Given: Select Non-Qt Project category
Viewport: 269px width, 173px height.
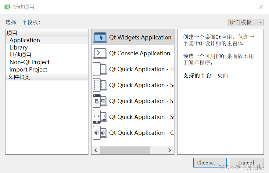Looking at the screenshot, I should tap(47, 62).
